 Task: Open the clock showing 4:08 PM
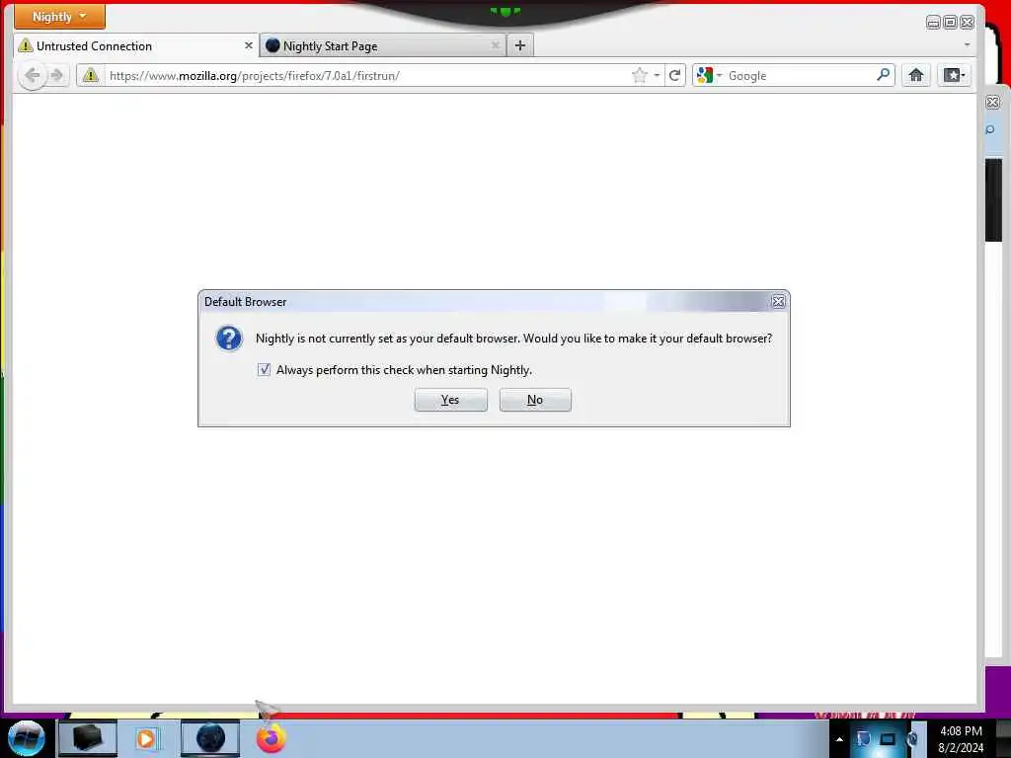[x=961, y=738]
